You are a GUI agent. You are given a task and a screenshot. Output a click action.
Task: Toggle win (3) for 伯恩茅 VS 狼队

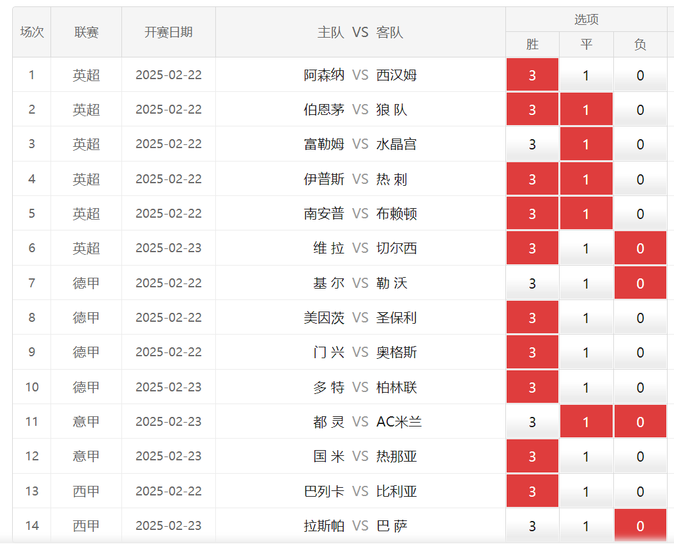[x=532, y=110]
